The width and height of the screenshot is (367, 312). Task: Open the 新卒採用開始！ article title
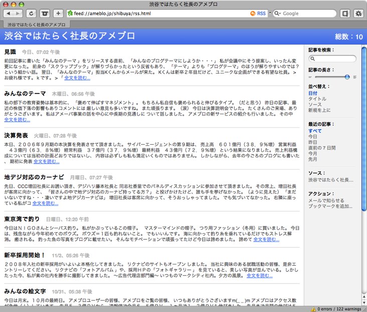pos(25,255)
